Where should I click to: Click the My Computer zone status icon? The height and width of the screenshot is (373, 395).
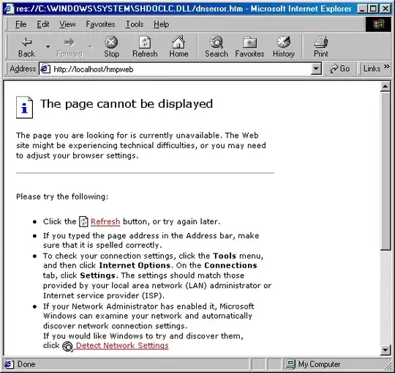(290, 364)
